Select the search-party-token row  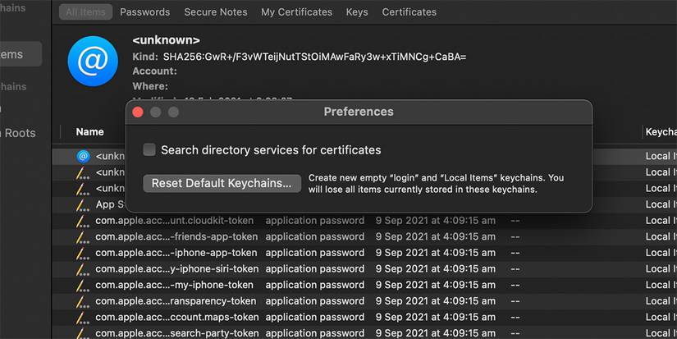pyautogui.click(x=176, y=333)
